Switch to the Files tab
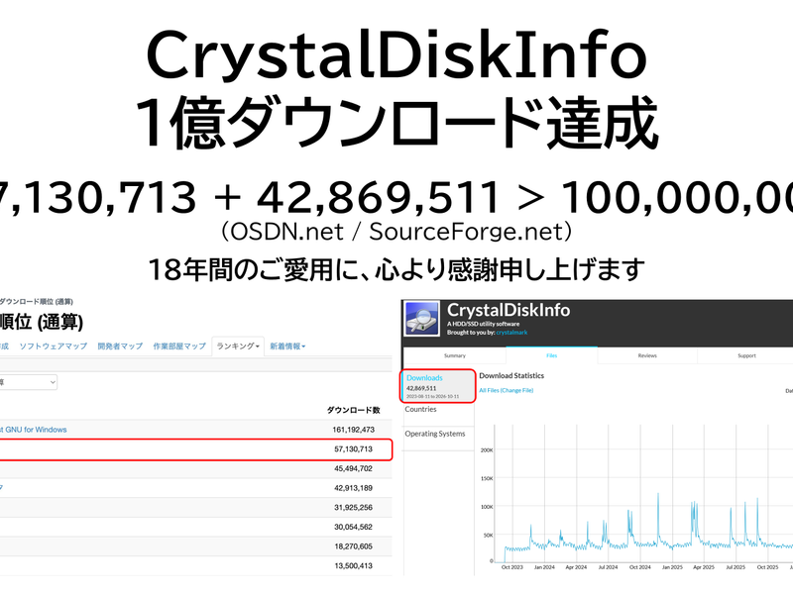This screenshot has height=594, width=793. point(552,355)
